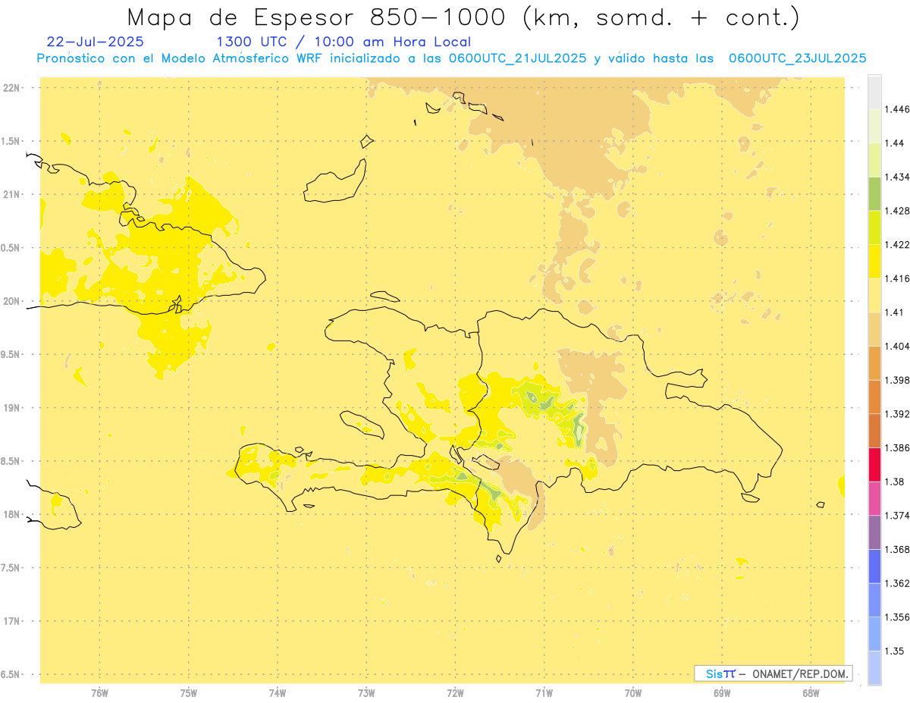Select colorbar value '1.392'
The image size is (910, 703).
pos(898,414)
